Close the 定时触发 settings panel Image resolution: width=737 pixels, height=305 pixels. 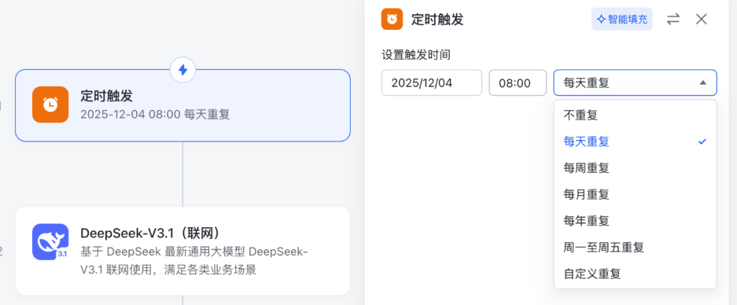click(x=701, y=19)
